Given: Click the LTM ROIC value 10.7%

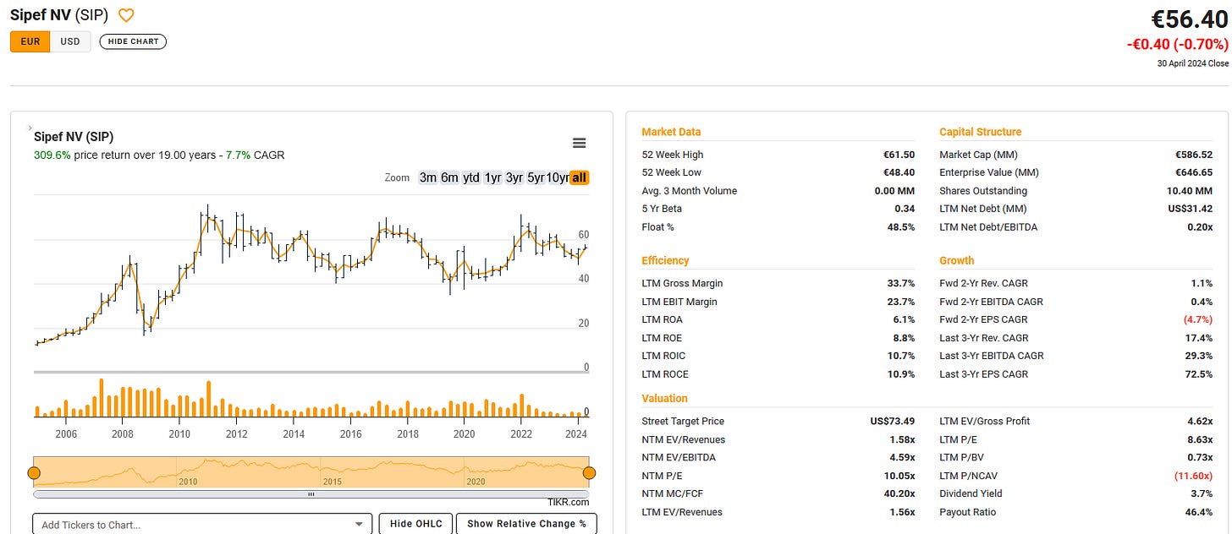Looking at the screenshot, I should [x=901, y=356].
